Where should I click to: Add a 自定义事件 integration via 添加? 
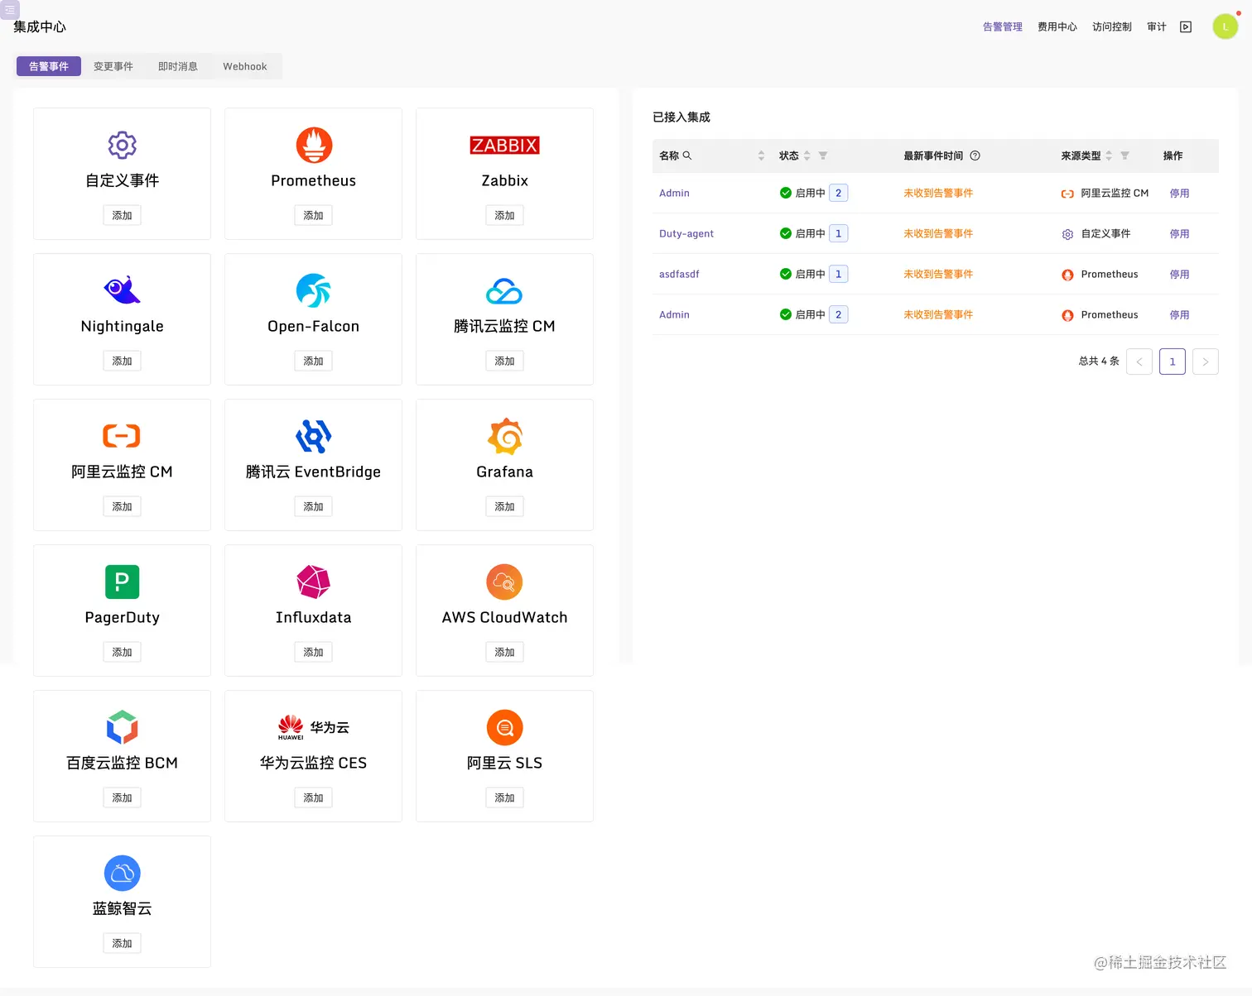122,215
